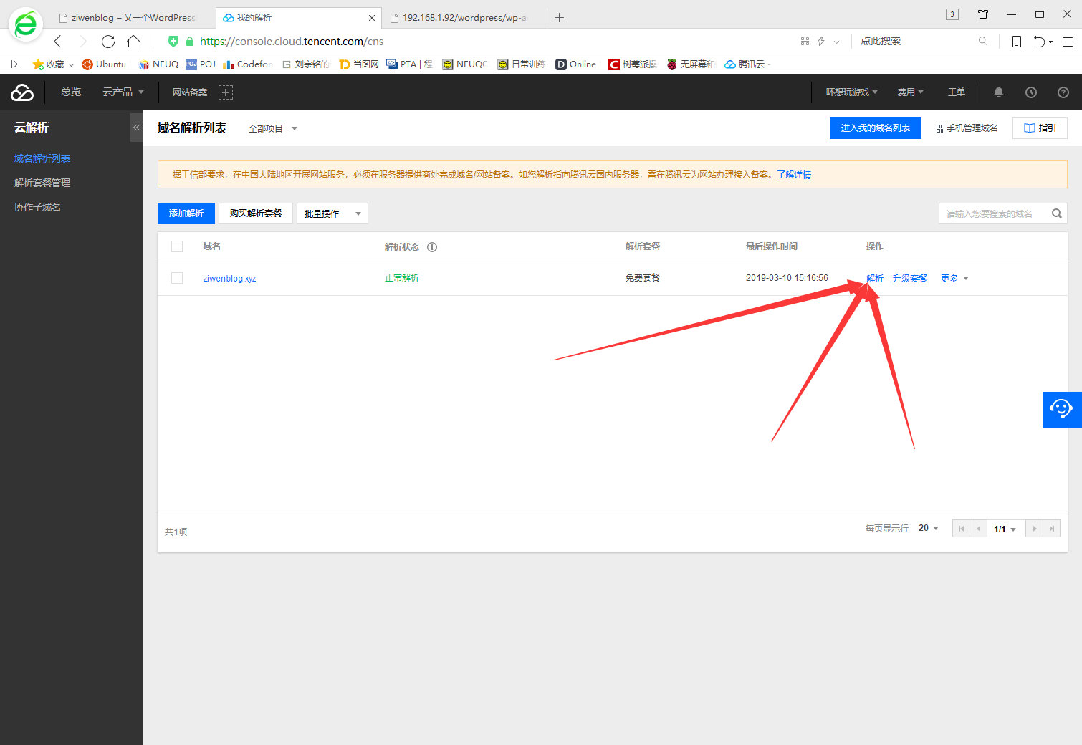Open the Ubuntu bookmark

pyautogui.click(x=104, y=64)
